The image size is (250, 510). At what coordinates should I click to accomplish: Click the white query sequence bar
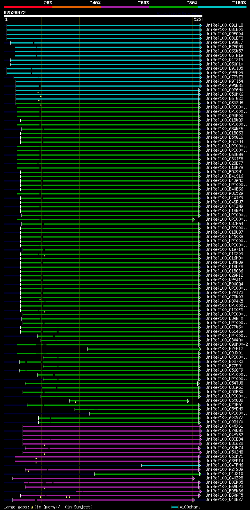[103, 16]
